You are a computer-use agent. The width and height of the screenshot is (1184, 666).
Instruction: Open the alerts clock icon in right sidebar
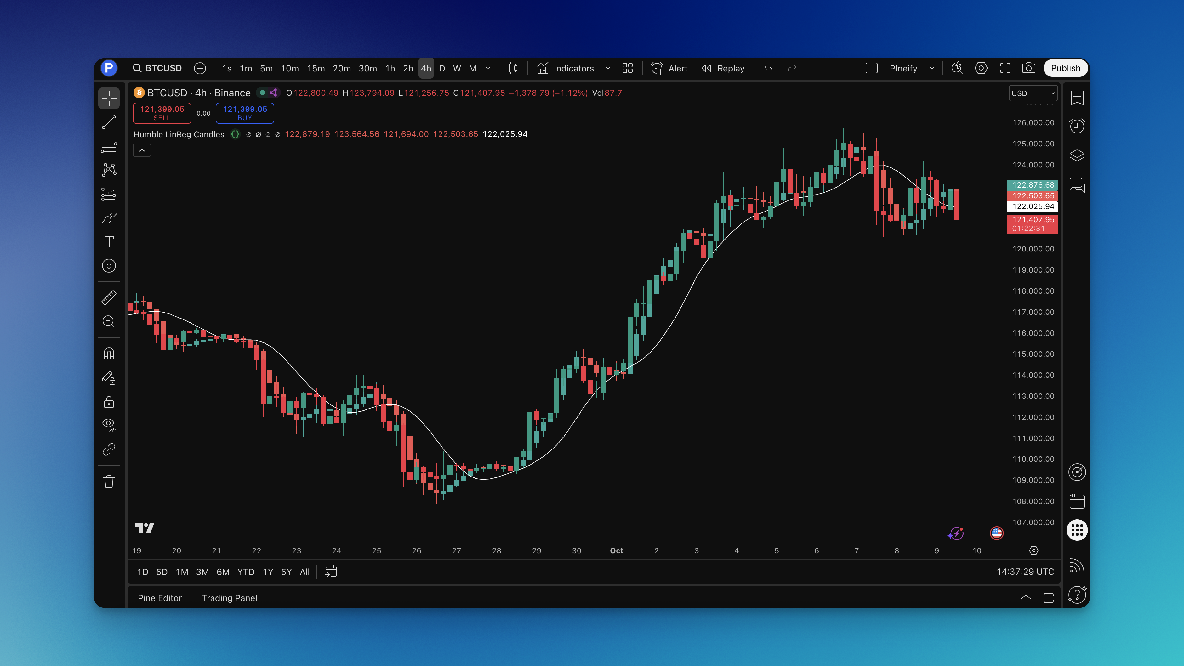click(x=1077, y=126)
